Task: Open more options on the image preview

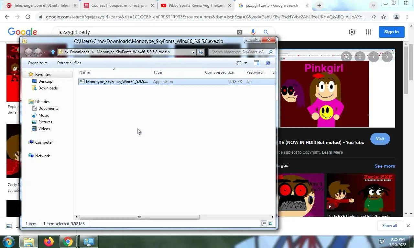Action: tap(360, 57)
